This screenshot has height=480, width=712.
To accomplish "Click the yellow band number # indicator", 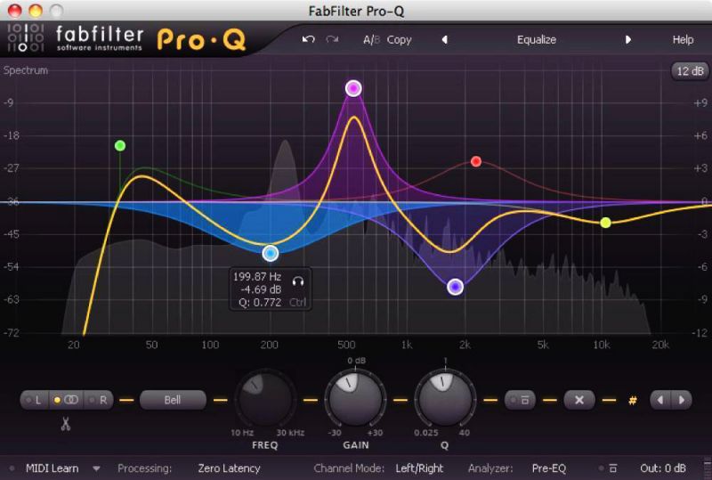I will tap(632, 401).
